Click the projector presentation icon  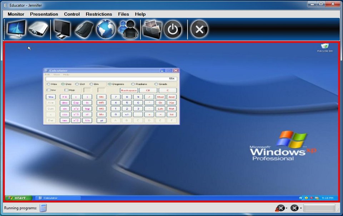click(x=38, y=29)
